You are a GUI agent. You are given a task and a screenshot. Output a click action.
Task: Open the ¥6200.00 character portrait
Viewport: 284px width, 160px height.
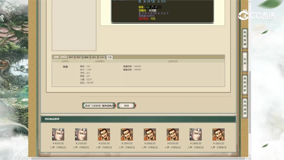pos(104,134)
